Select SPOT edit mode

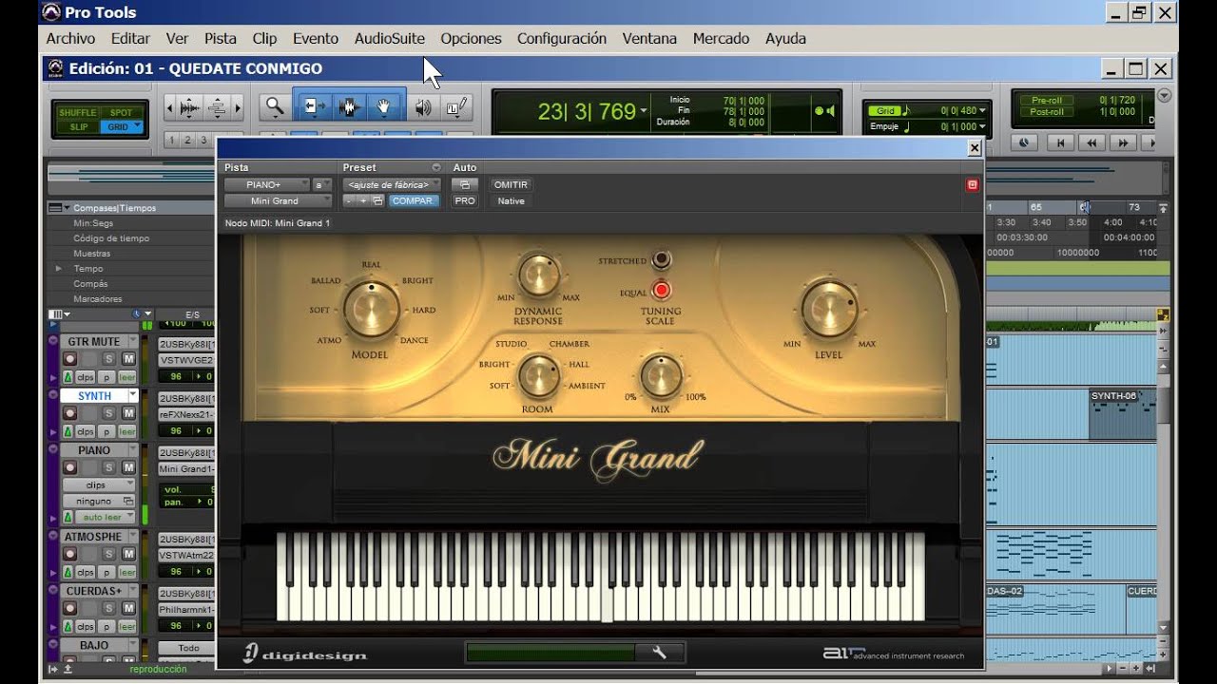click(121, 112)
